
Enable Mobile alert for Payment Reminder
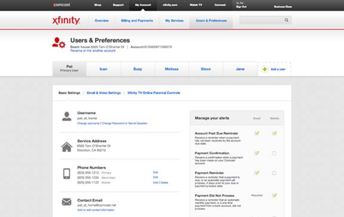click(x=274, y=173)
